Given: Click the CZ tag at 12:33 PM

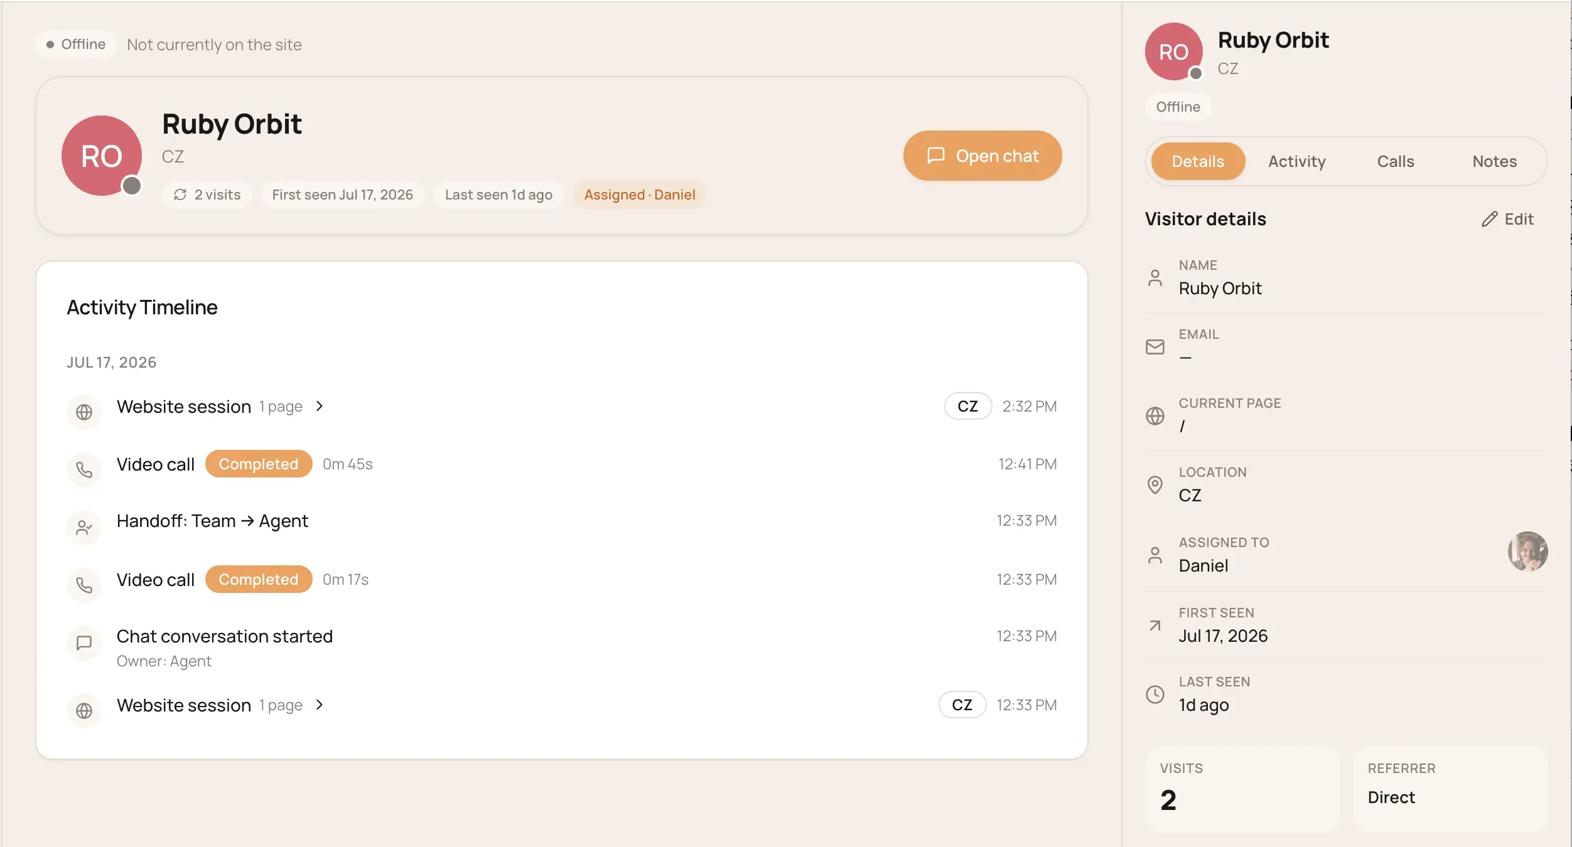Looking at the screenshot, I should (x=962, y=705).
